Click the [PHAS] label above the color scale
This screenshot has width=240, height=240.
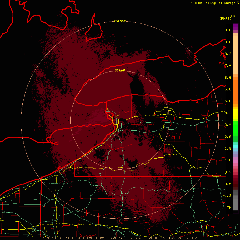tap(225, 18)
